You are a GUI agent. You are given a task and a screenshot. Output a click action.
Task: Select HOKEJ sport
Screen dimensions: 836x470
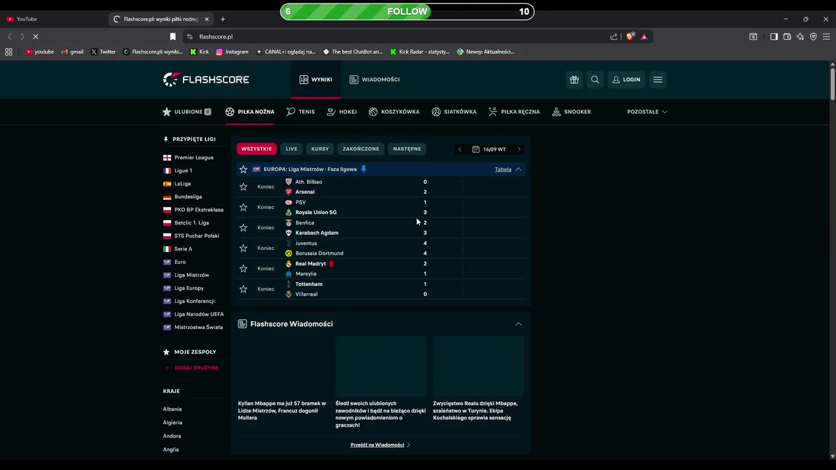[342, 112]
